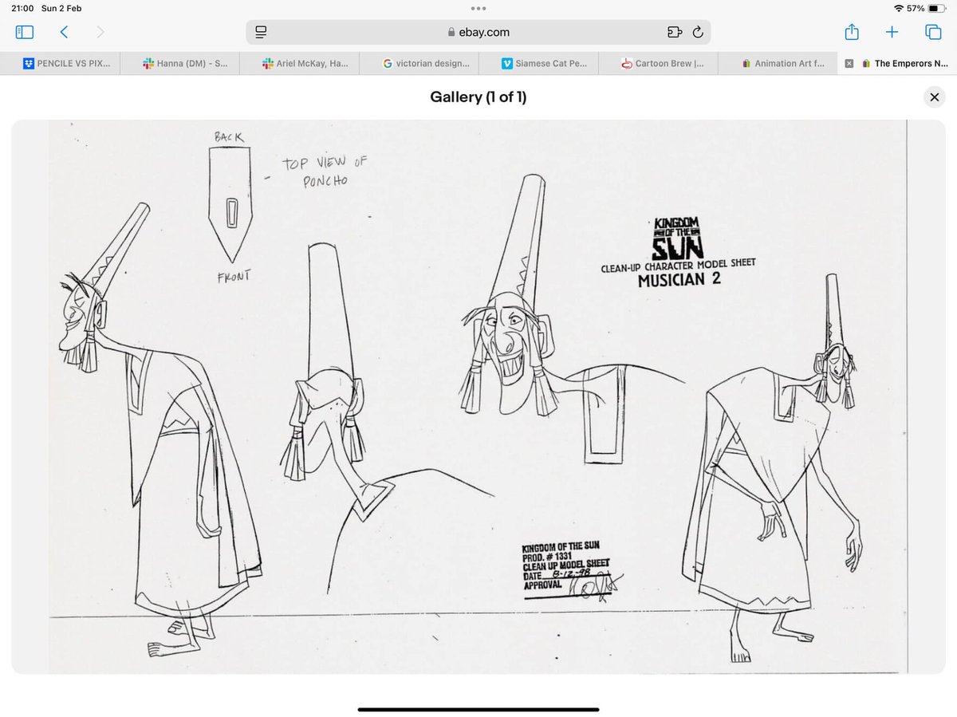Close The Emperors N... tab
Screen dimensions: 957x717
(x=849, y=64)
